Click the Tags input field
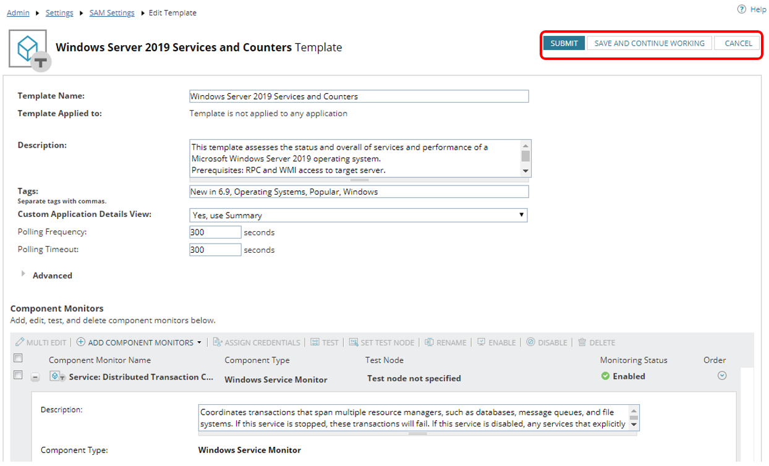Viewport: 769px width, 466px height. 359,192
